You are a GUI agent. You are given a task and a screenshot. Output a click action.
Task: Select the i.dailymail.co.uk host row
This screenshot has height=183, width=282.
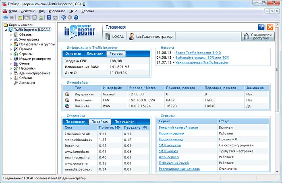[x=106, y=134]
